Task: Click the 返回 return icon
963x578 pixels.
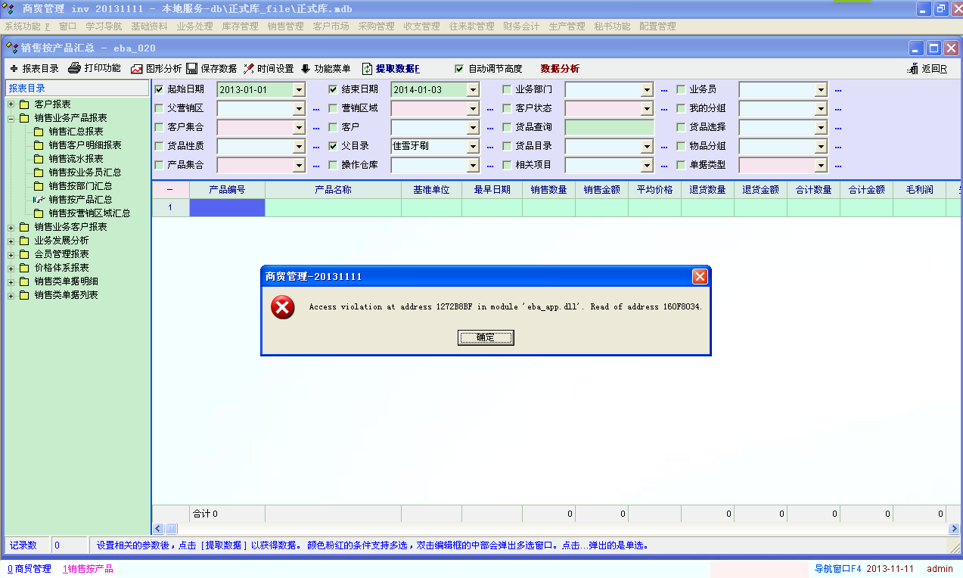Action: click(x=912, y=69)
